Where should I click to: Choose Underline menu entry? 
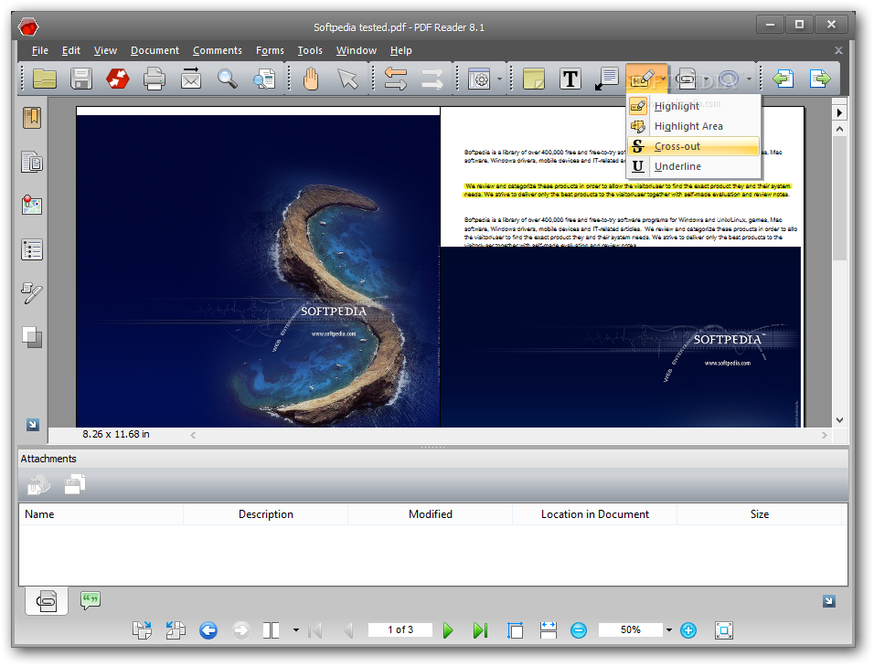[x=693, y=166]
